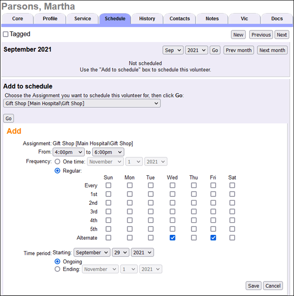The width and height of the screenshot is (294, 296).
Task: Open the From time 4:00pm dropdown
Action: tap(69, 152)
